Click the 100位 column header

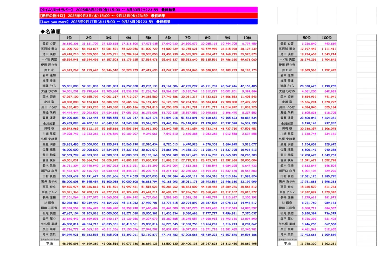(327, 38)
